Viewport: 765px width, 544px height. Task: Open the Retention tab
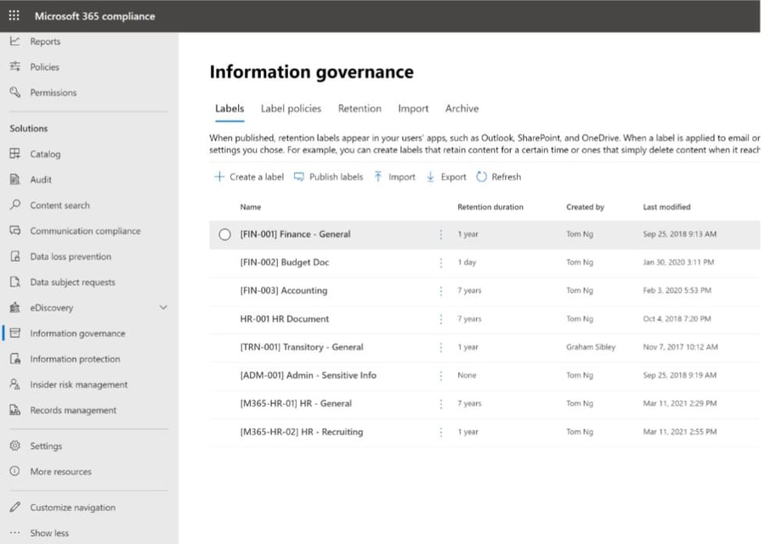click(360, 109)
